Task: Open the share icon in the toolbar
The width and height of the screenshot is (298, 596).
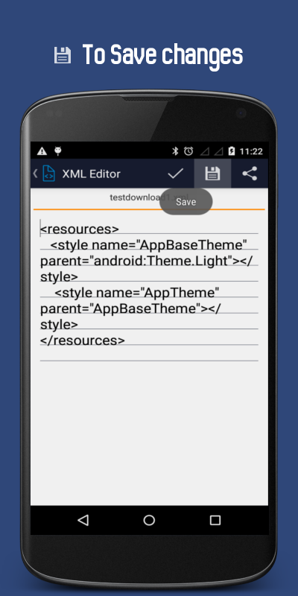Action: (250, 174)
